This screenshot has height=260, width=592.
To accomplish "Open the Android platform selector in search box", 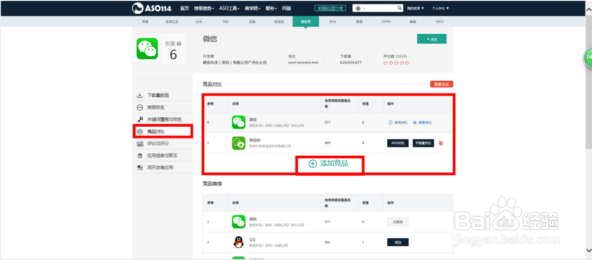I will pos(359,8).
